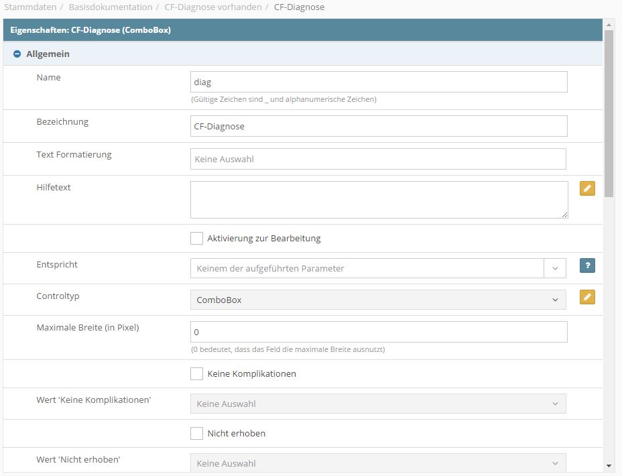Enable Aktivierung zur Bearbeitung checkbox

pyautogui.click(x=196, y=239)
